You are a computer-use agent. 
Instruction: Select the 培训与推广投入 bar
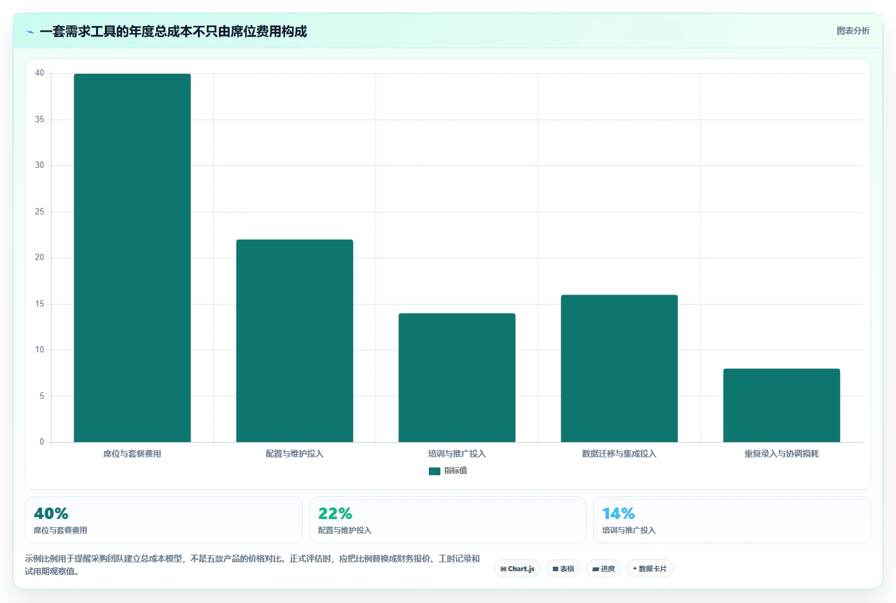pos(457,378)
